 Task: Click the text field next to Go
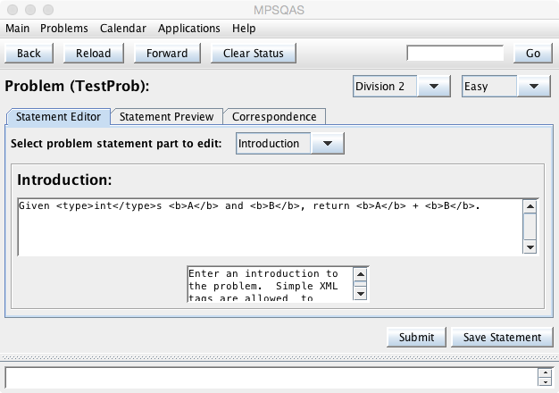pyautogui.click(x=456, y=53)
